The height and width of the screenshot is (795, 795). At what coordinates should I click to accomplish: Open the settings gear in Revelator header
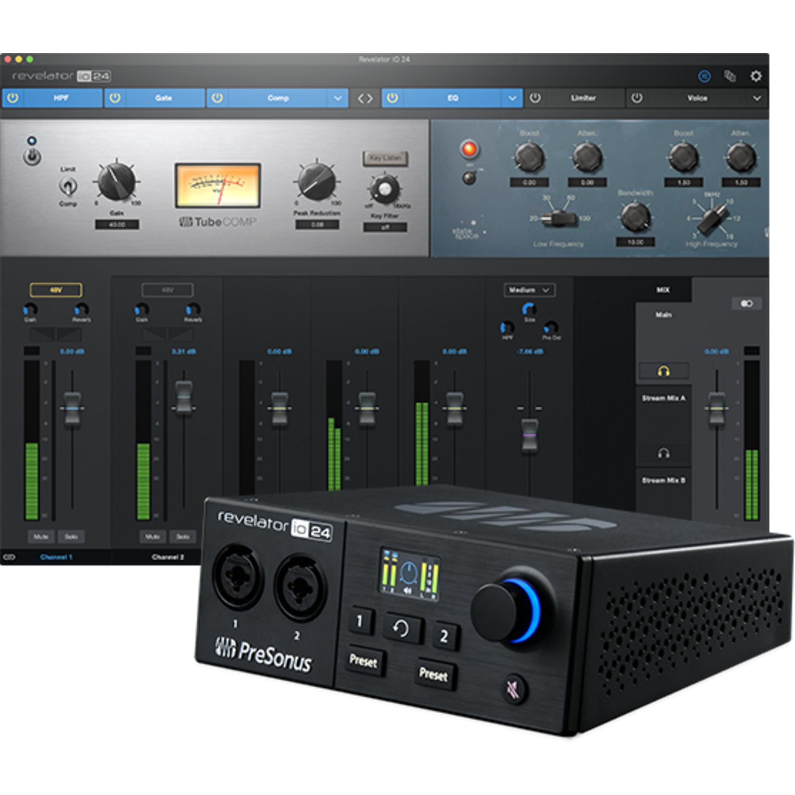pos(756,76)
